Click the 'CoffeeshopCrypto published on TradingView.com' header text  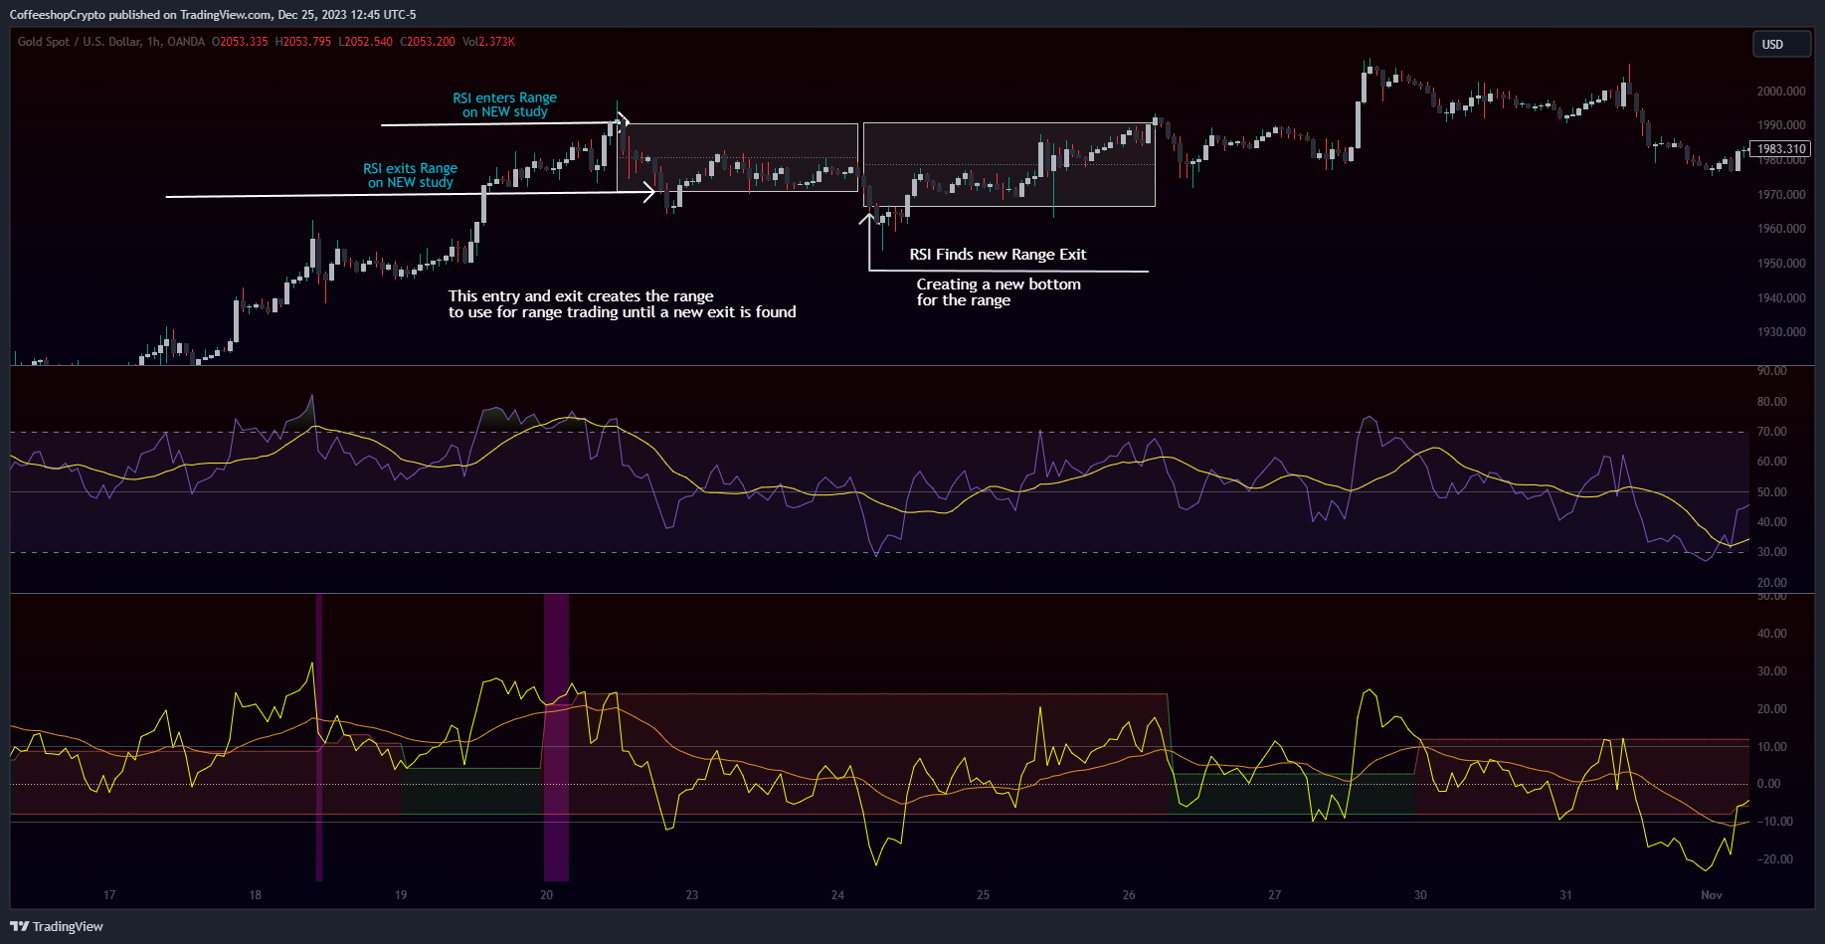[140, 15]
